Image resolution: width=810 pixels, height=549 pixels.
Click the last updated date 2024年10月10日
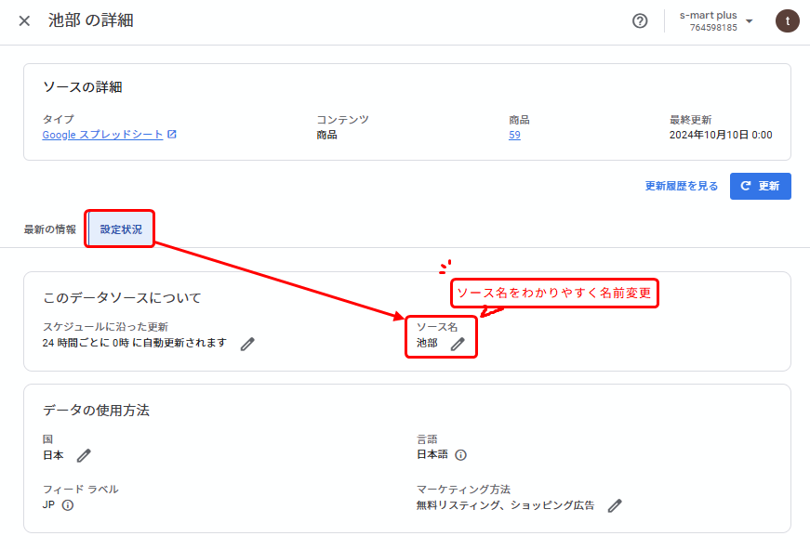[720, 135]
